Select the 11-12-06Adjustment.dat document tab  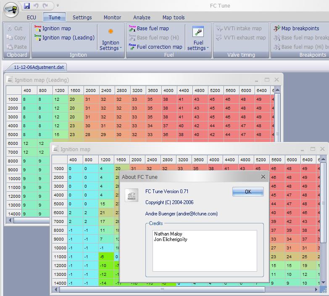(x=39, y=67)
